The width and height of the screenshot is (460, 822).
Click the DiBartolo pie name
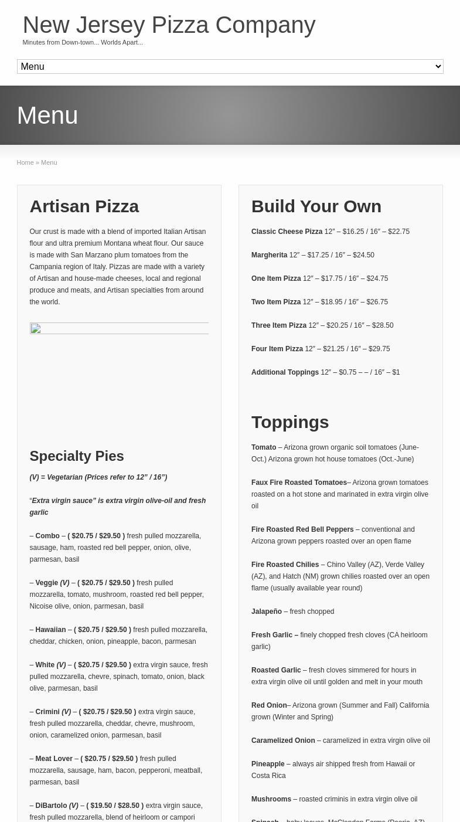click(x=51, y=806)
